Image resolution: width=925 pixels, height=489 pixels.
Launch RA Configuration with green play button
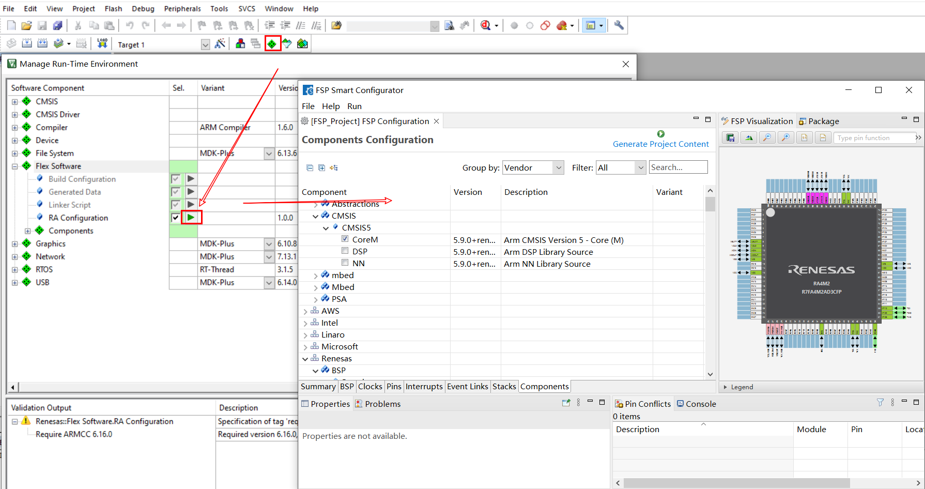pos(191,218)
